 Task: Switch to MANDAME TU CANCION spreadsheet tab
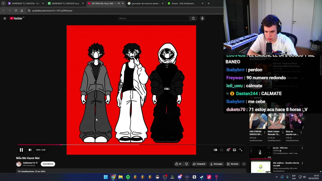click(x=66, y=4)
